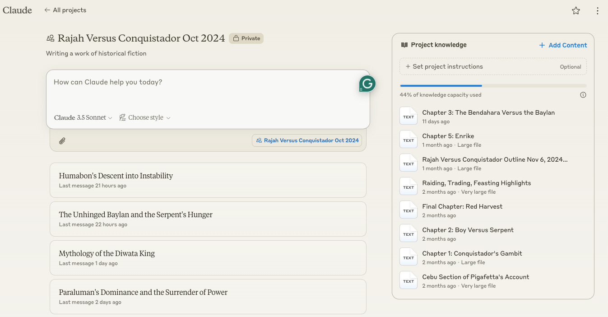The width and height of the screenshot is (608, 317).
Task: Click the TEXT icon for Final Chapter: Red Harvest
Action: point(408,210)
